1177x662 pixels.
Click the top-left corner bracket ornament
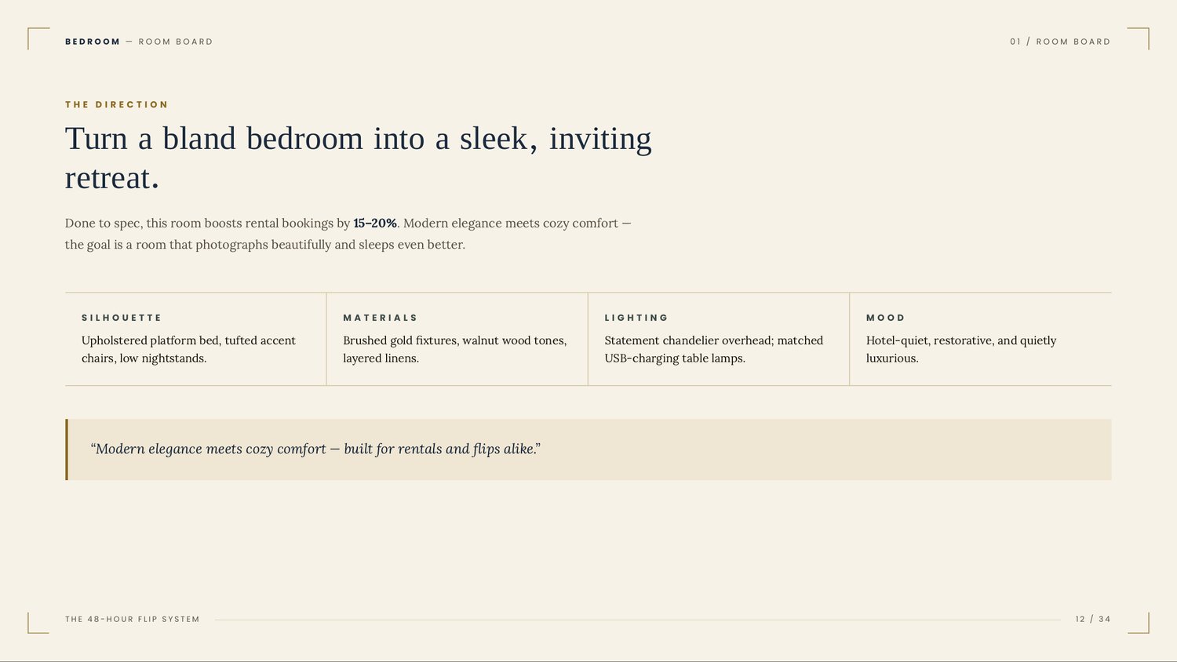pyautogui.click(x=38, y=38)
